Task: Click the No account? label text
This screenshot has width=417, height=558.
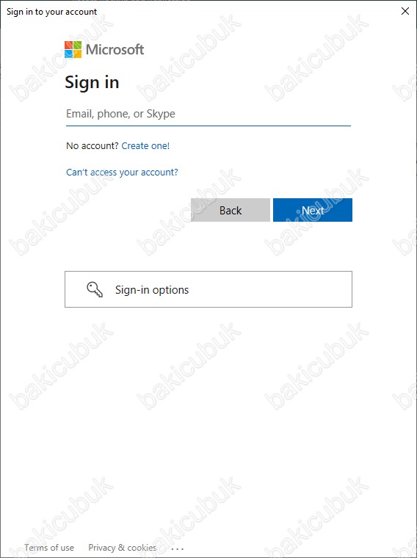Action: (x=93, y=145)
